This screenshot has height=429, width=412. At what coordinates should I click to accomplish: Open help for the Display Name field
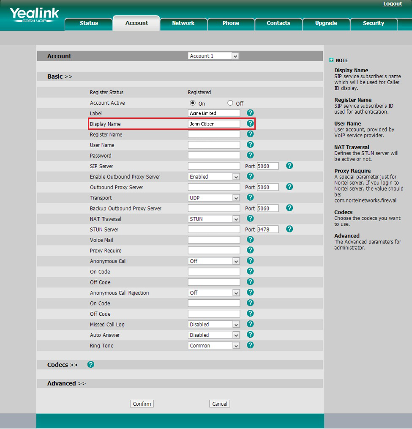coord(250,123)
